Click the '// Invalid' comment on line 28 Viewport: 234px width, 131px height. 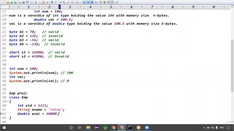pyautogui.click(x=58, y=56)
